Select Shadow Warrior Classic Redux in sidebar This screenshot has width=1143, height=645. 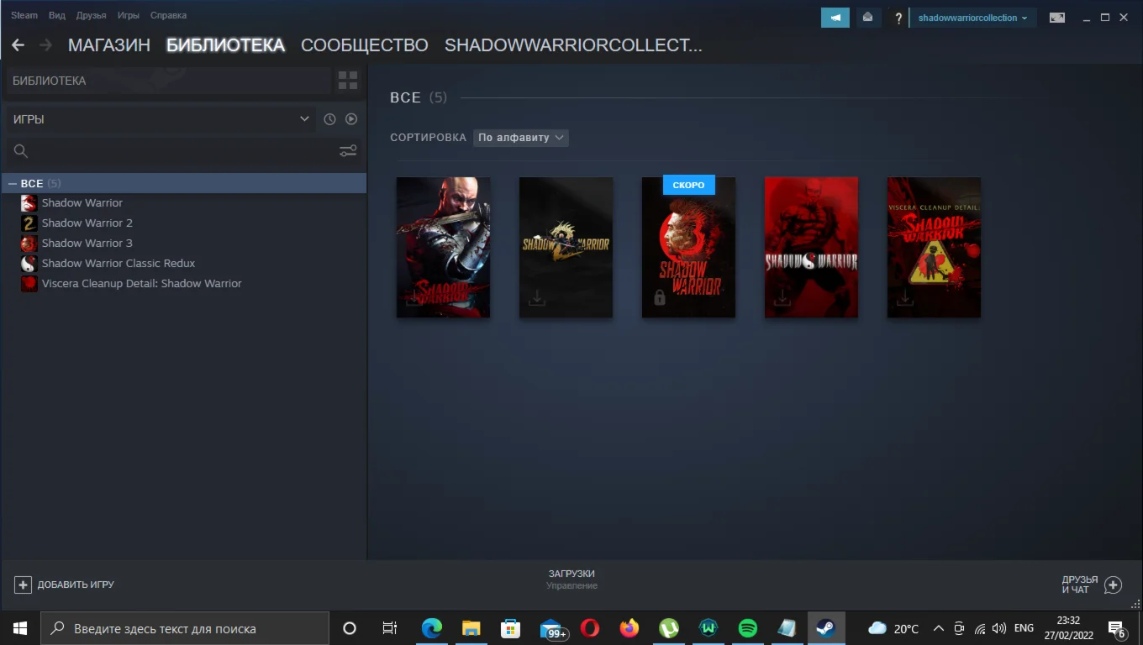119,263
